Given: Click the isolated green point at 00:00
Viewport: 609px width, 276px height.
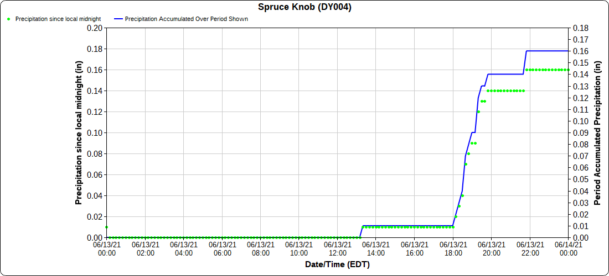Looking at the screenshot, I should point(106,227).
